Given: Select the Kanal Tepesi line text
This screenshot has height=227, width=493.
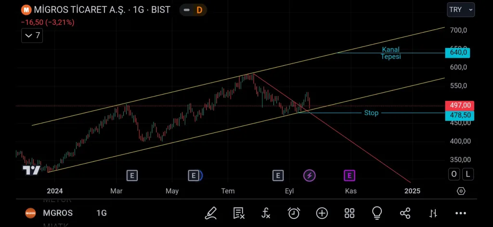Looking at the screenshot, I should 391,53.
